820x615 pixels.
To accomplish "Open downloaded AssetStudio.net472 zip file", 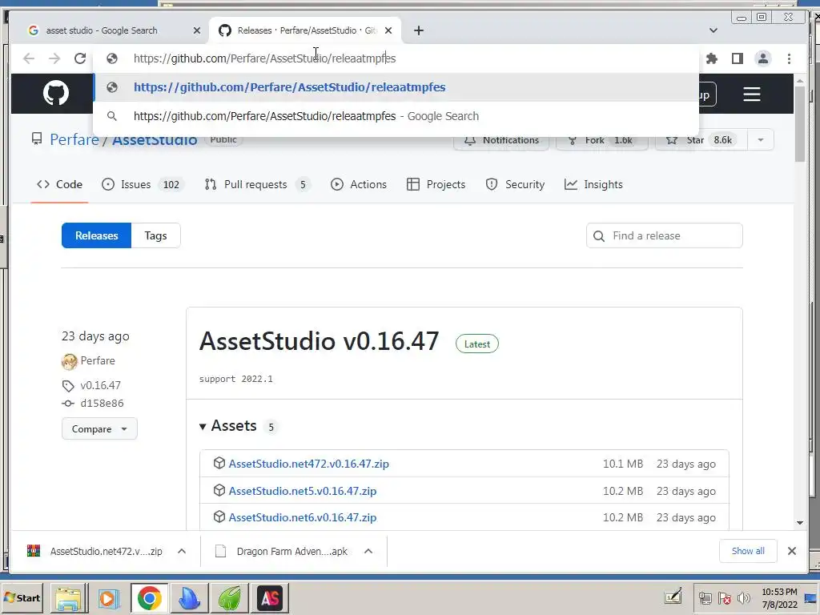I will pos(94,551).
